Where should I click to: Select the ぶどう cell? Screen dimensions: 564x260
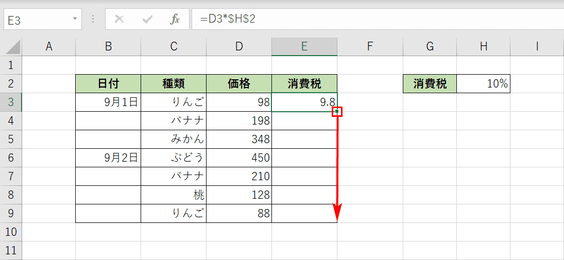174,158
